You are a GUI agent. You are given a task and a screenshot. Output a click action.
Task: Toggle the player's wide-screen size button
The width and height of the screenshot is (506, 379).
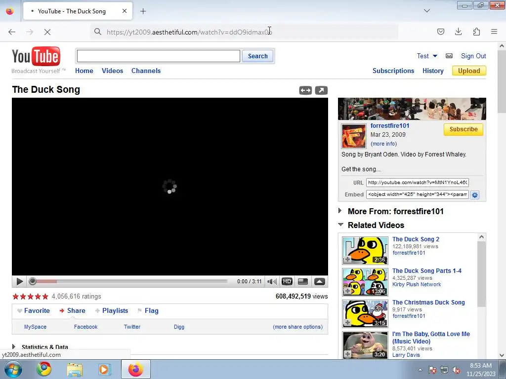[303, 281]
